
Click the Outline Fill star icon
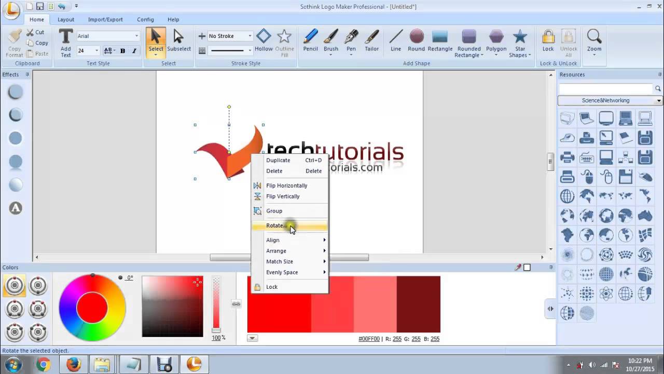point(284,43)
